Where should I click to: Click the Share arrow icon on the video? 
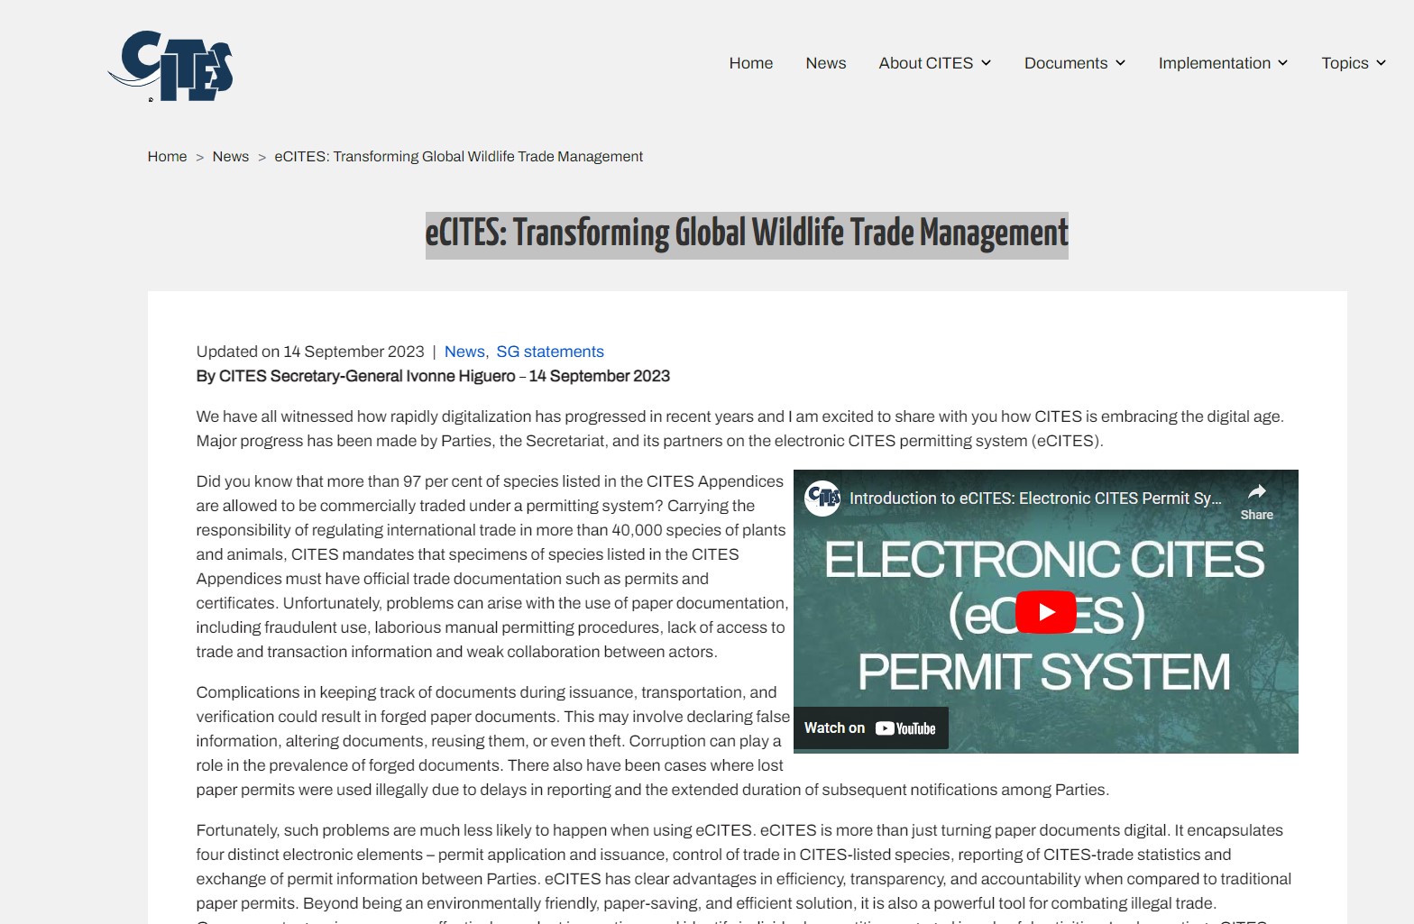coord(1256,492)
